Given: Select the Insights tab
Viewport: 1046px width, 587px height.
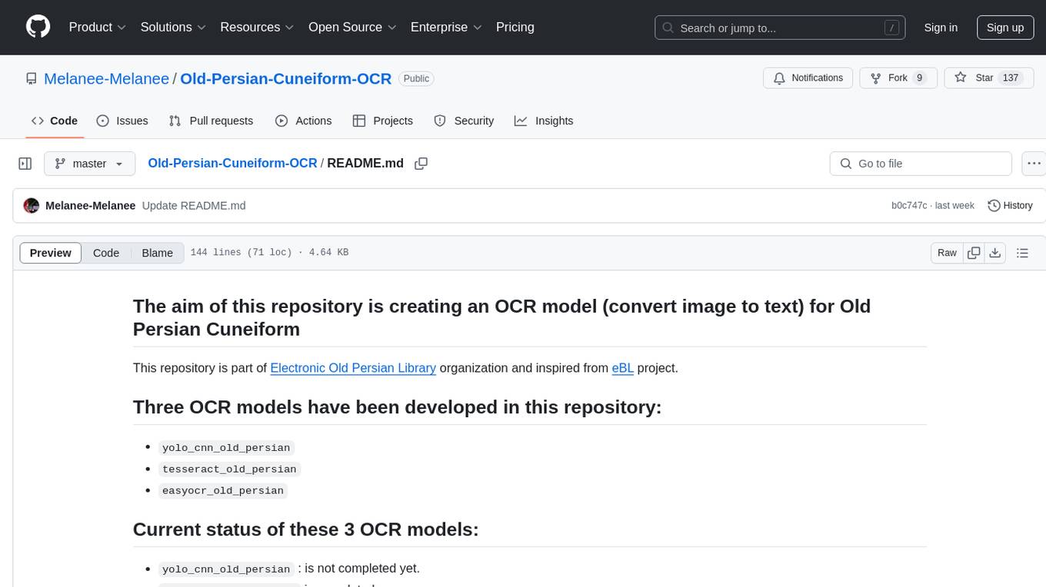Looking at the screenshot, I should tap(544, 121).
